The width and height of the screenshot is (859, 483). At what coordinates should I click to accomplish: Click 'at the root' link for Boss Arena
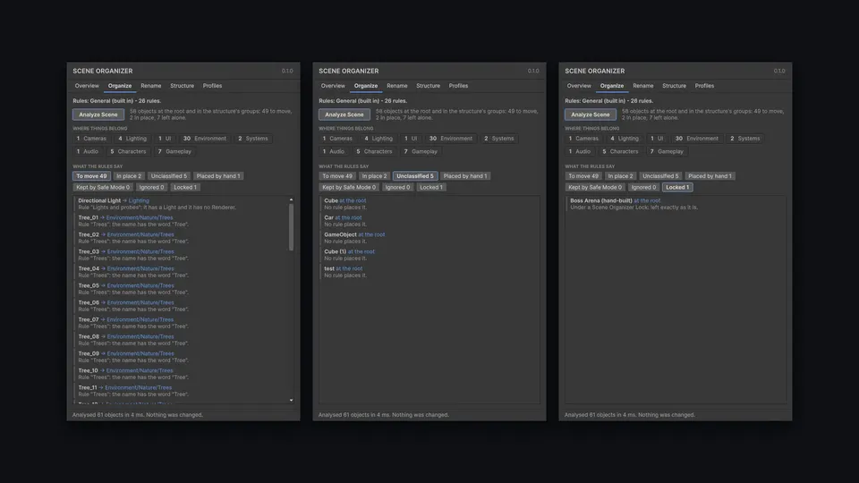pyautogui.click(x=647, y=200)
